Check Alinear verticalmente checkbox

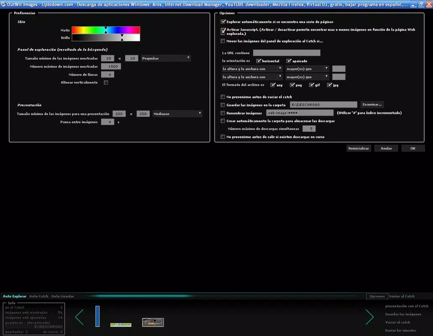[106, 82]
